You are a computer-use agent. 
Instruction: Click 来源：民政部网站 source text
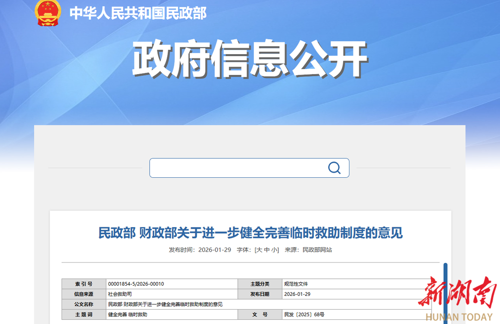point(308,250)
